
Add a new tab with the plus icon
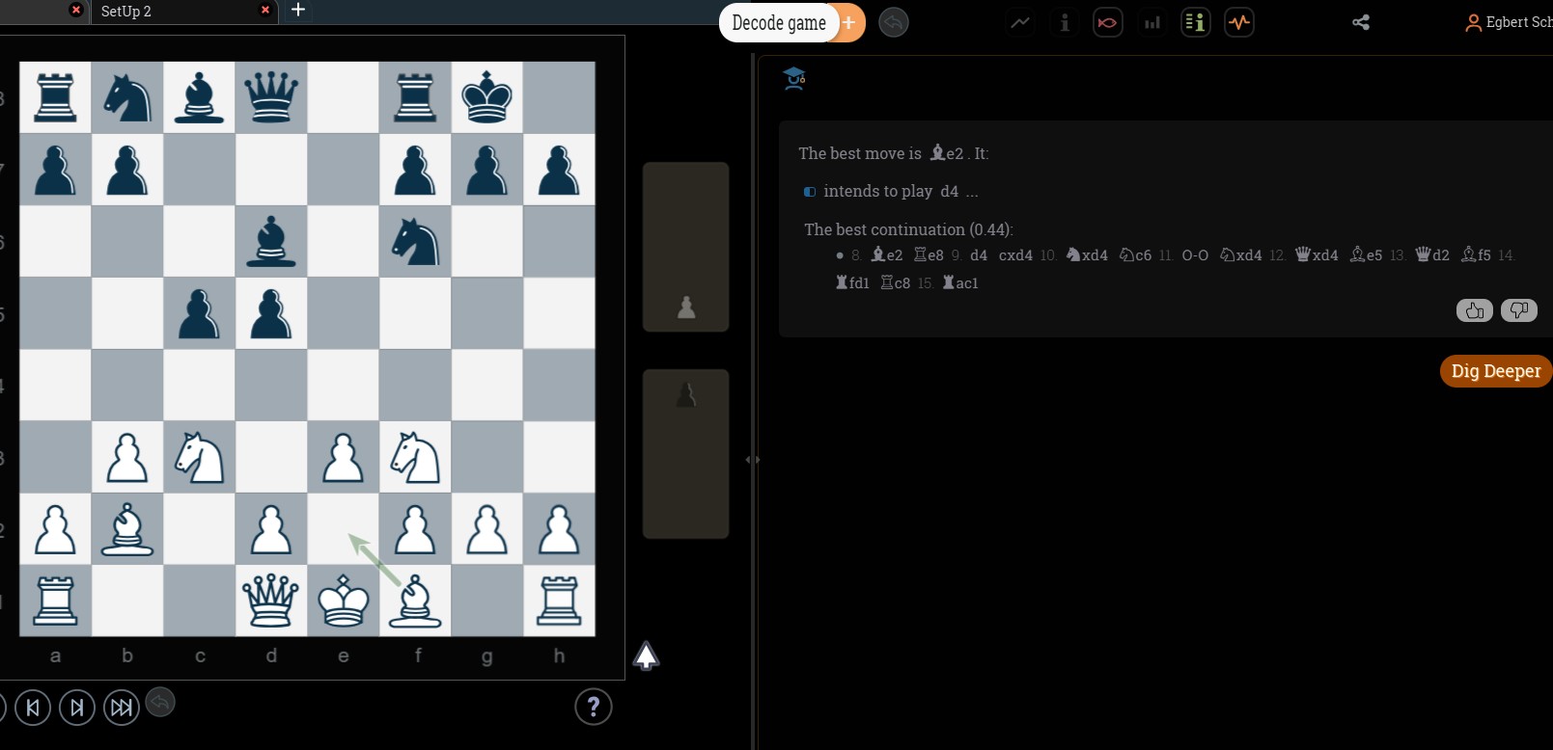pyautogui.click(x=298, y=10)
